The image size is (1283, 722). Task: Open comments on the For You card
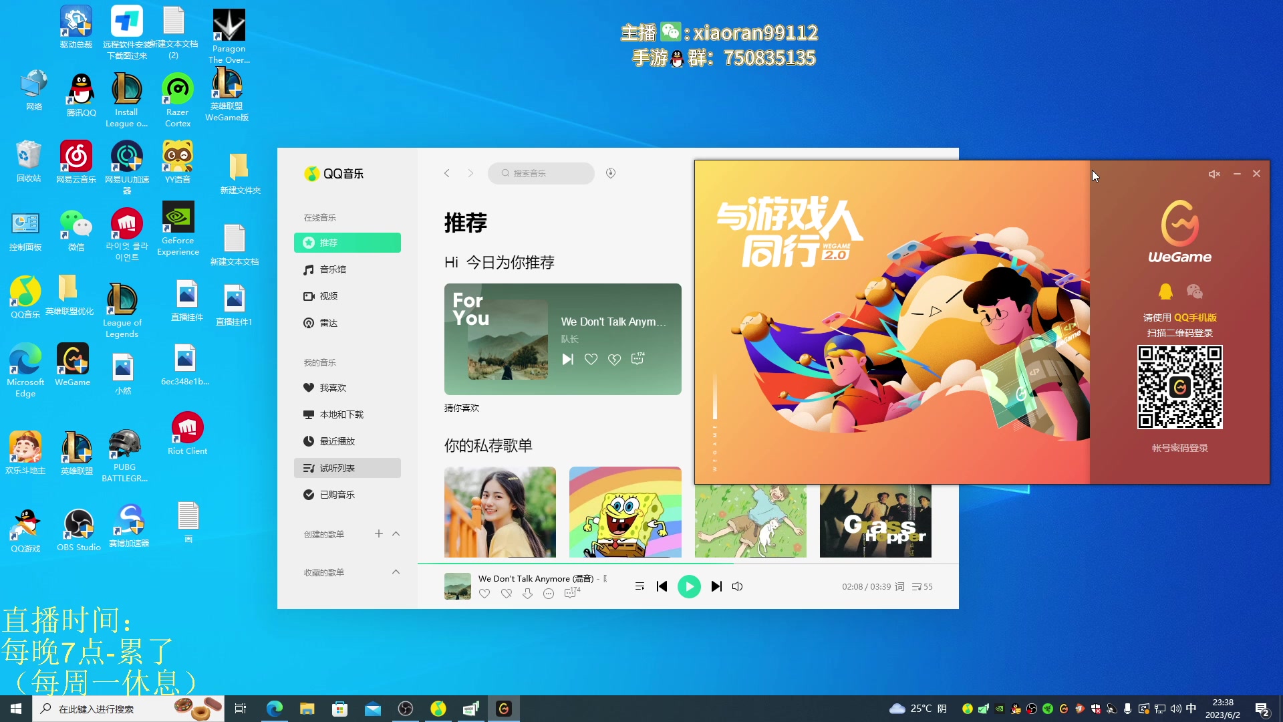click(x=638, y=358)
